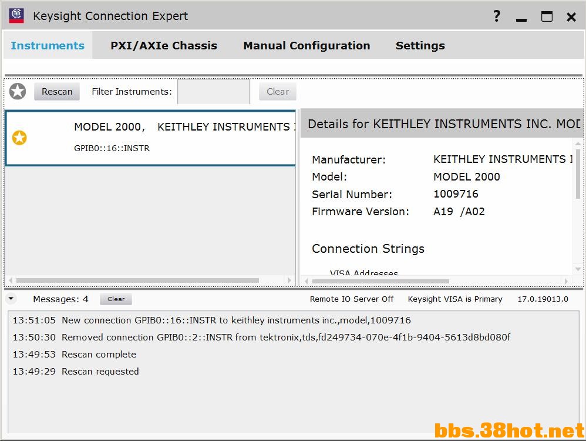Maximize the Connection Expert window
Screen dimensions: 586x441
point(547,16)
